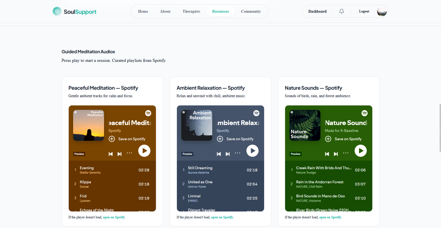
Task: Click Spotify logo in Peaceful Meditation player
Action: pos(148,113)
